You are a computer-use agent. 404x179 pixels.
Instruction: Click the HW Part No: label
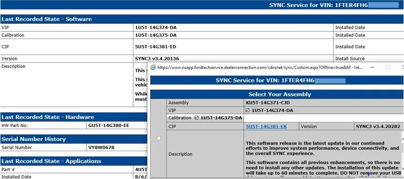[x=14, y=126]
